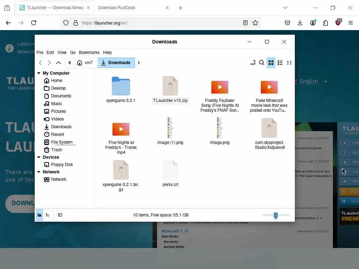
Task: Click the path bar right scroll arrow
Action: pos(139,63)
